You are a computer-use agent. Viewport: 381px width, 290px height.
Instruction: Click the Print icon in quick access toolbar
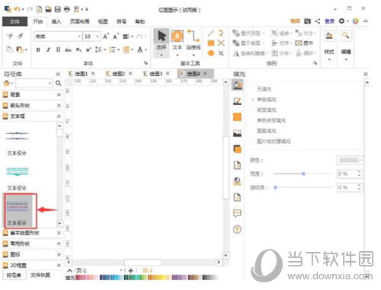pos(67,9)
